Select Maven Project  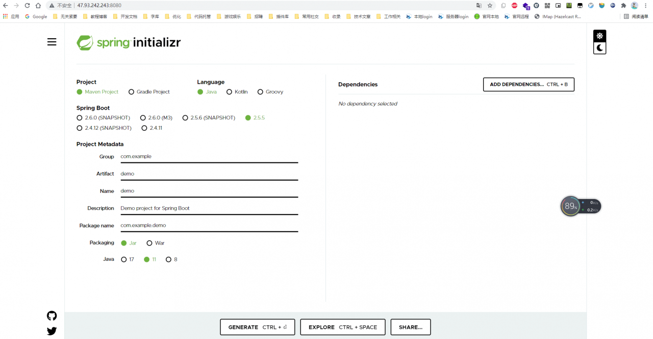[97, 92]
